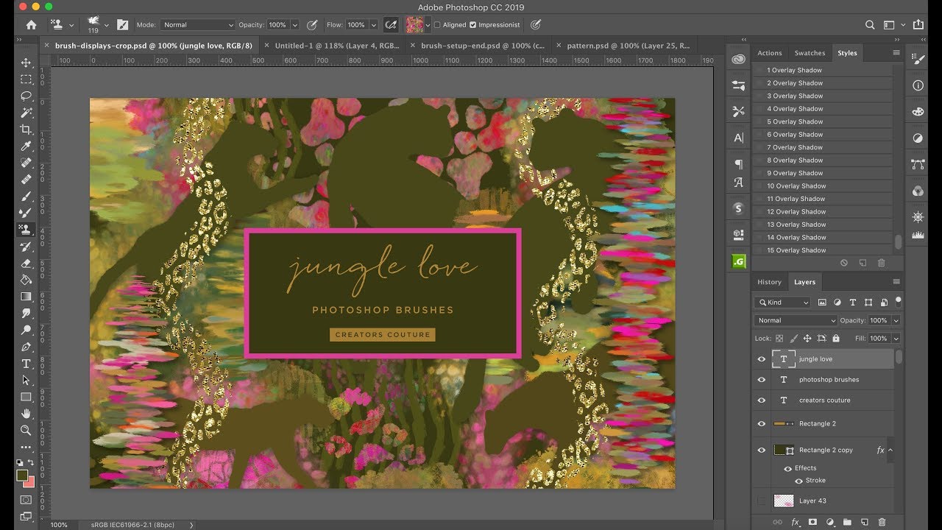Show Layer 43 visibility
Screen dimensions: 942x530
coord(762,501)
